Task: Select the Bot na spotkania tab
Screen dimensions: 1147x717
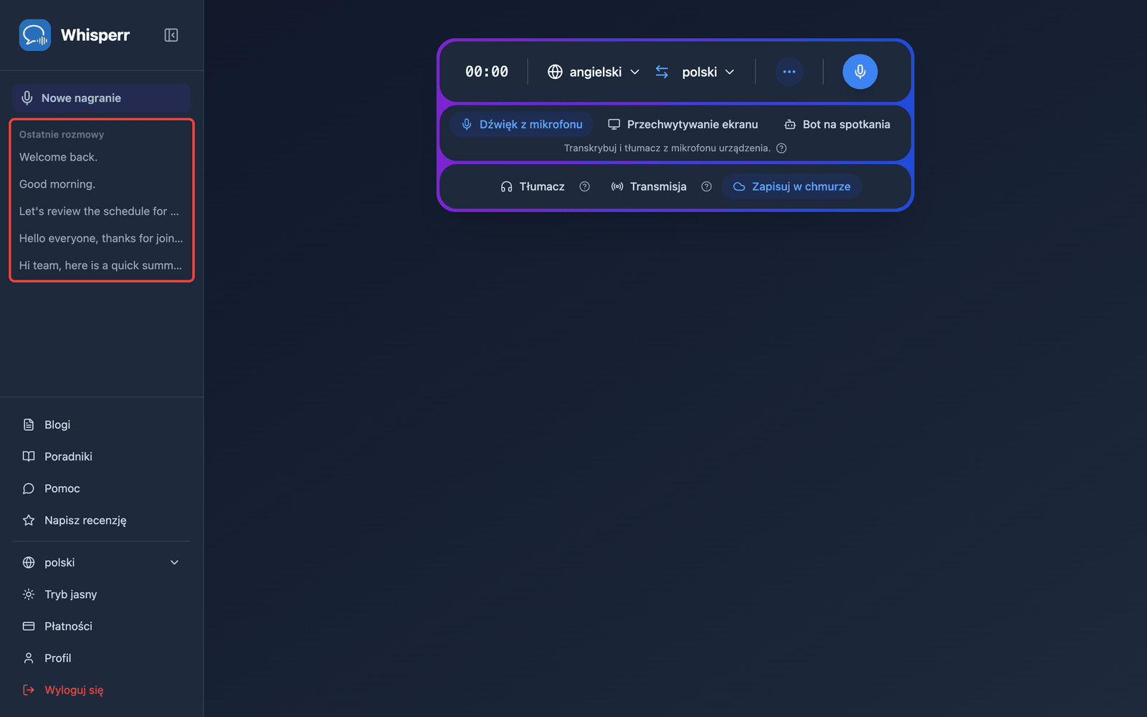Action: coord(837,124)
